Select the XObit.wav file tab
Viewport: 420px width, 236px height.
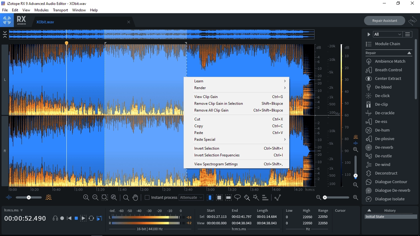click(45, 22)
